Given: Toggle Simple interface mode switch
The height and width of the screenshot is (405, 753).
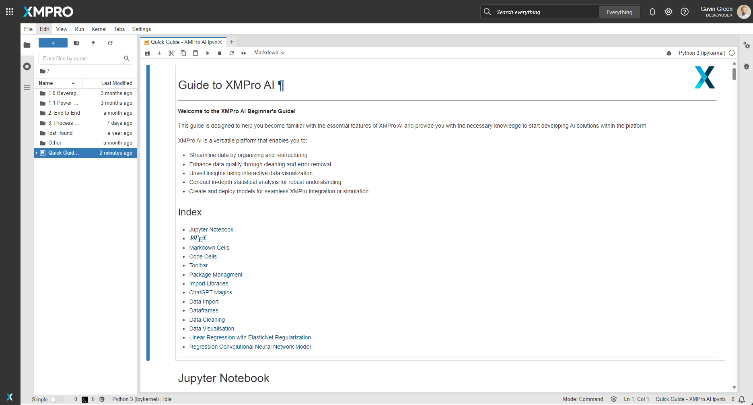Looking at the screenshot, I should (57, 399).
